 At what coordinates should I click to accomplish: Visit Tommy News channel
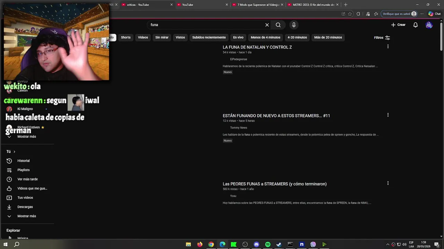(239, 128)
